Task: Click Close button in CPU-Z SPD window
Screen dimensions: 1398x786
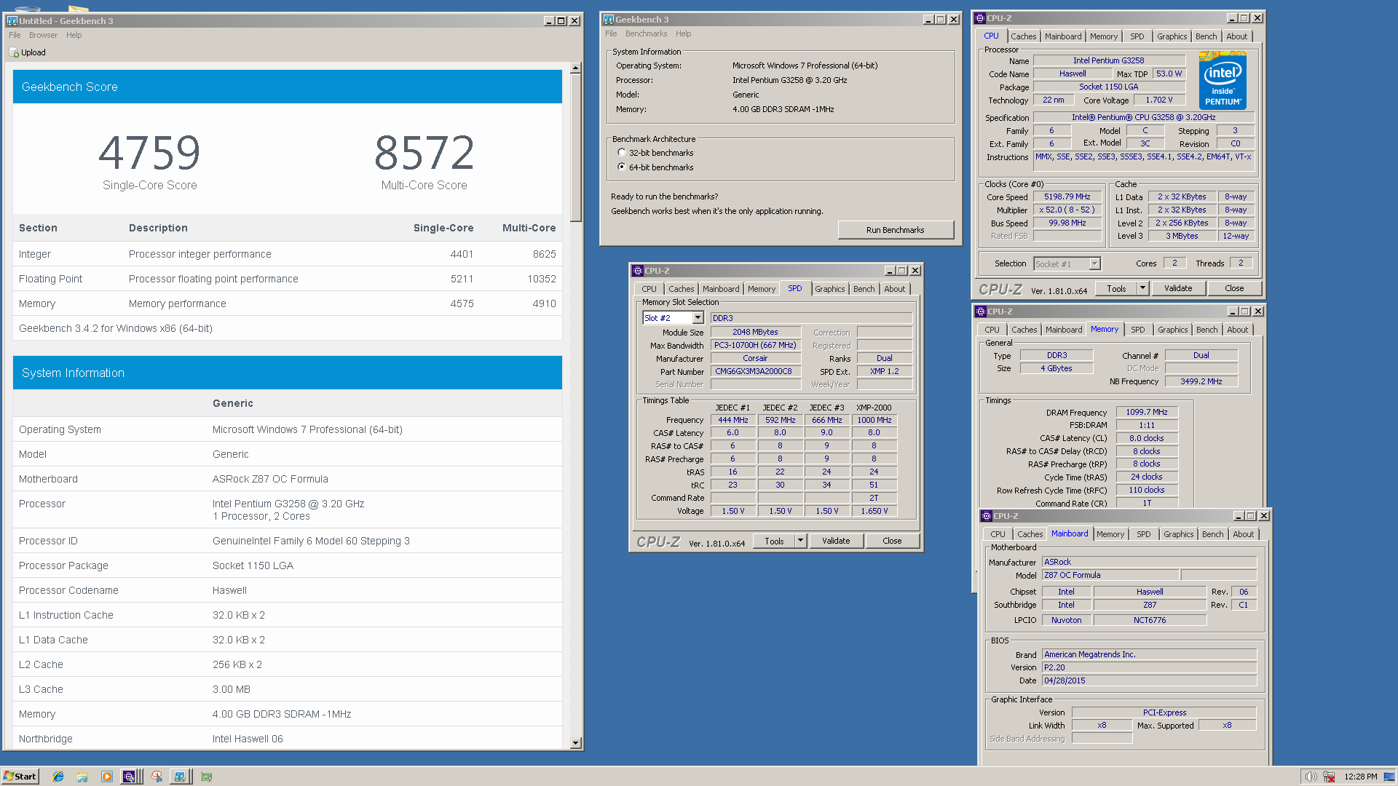Action: point(892,541)
